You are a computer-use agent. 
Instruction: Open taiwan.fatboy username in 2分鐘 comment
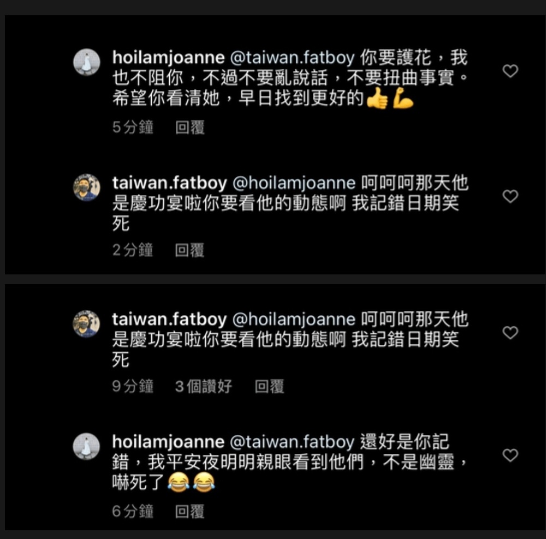tap(170, 183)
